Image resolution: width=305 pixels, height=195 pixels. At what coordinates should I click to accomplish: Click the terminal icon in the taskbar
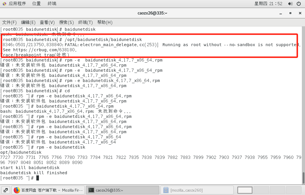point(91,190)
